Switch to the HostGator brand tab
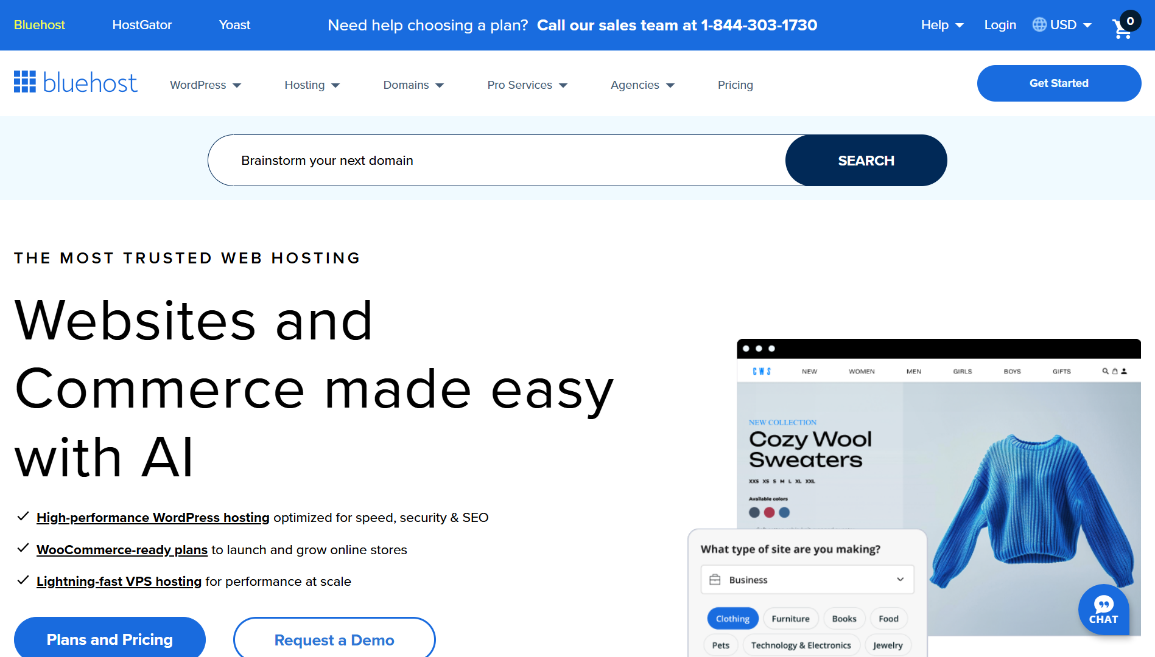 coord(142,25)
